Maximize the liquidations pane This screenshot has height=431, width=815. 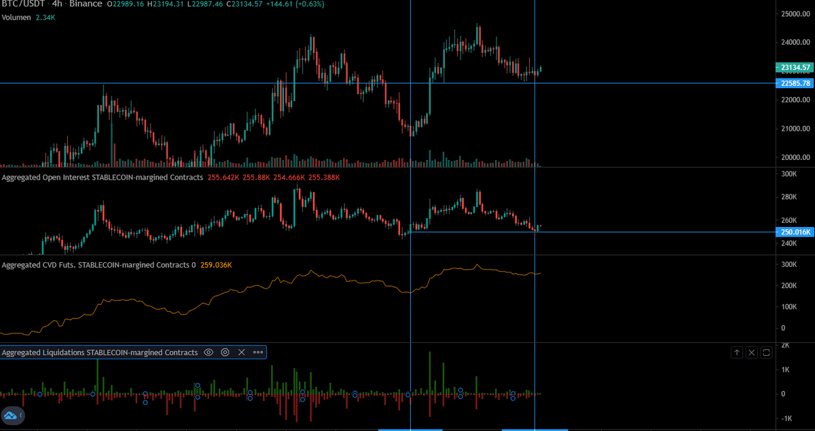pos(766,352)
